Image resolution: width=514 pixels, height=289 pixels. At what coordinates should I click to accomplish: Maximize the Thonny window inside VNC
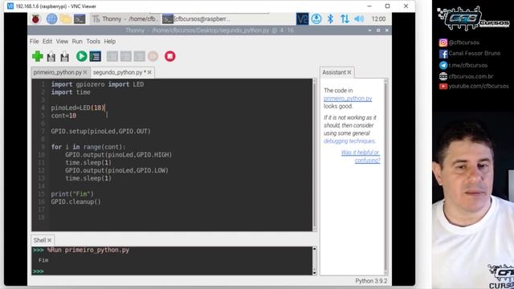(x=378, y=31)
